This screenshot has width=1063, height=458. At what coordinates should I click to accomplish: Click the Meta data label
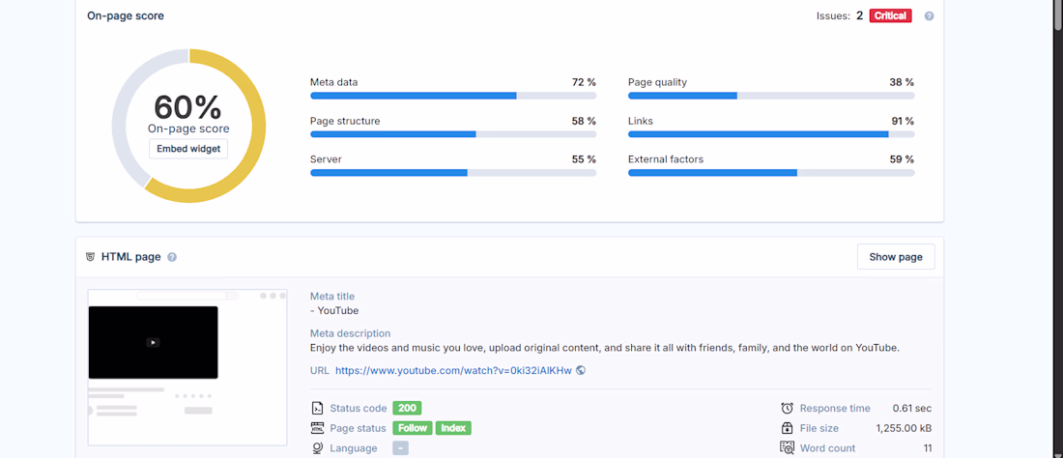coord(333,82)
